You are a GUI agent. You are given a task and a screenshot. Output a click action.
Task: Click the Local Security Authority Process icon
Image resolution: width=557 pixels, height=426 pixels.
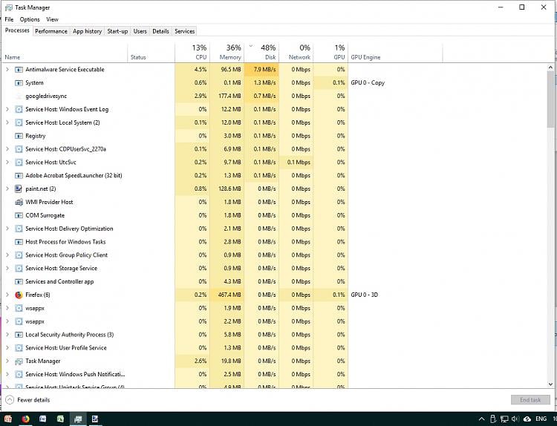[19, 335]
